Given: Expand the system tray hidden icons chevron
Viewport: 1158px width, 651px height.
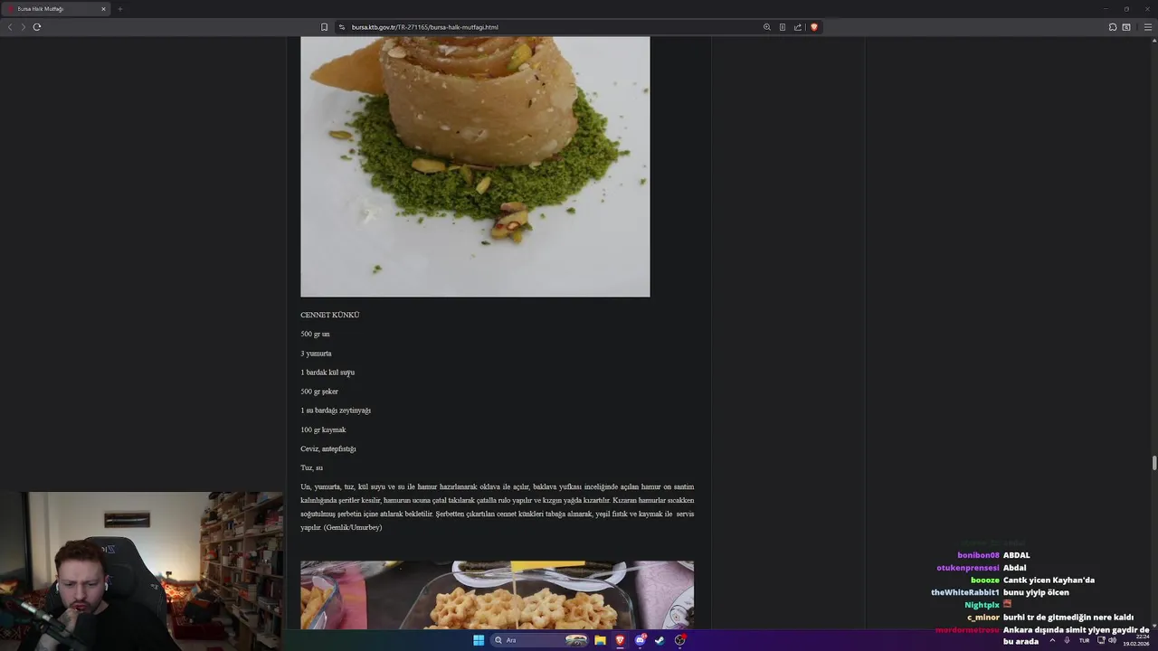Looking at the screenshot, I should click(1052, 640).
